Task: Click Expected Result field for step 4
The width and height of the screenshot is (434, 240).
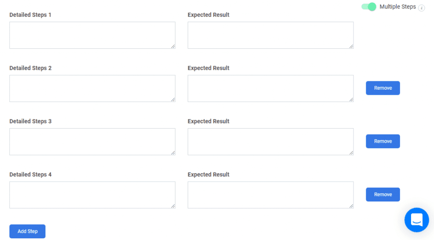Action: [x=270, y=195]
